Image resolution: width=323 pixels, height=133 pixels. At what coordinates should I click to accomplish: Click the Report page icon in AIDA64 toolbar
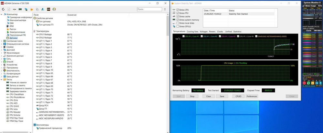coord(9,9)
